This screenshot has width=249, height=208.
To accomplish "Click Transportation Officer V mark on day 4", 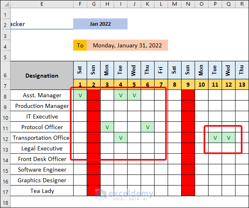I will click(121, 138).
